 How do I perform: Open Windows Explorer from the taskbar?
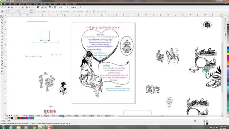pyautogui.click(x=19, y=127)
